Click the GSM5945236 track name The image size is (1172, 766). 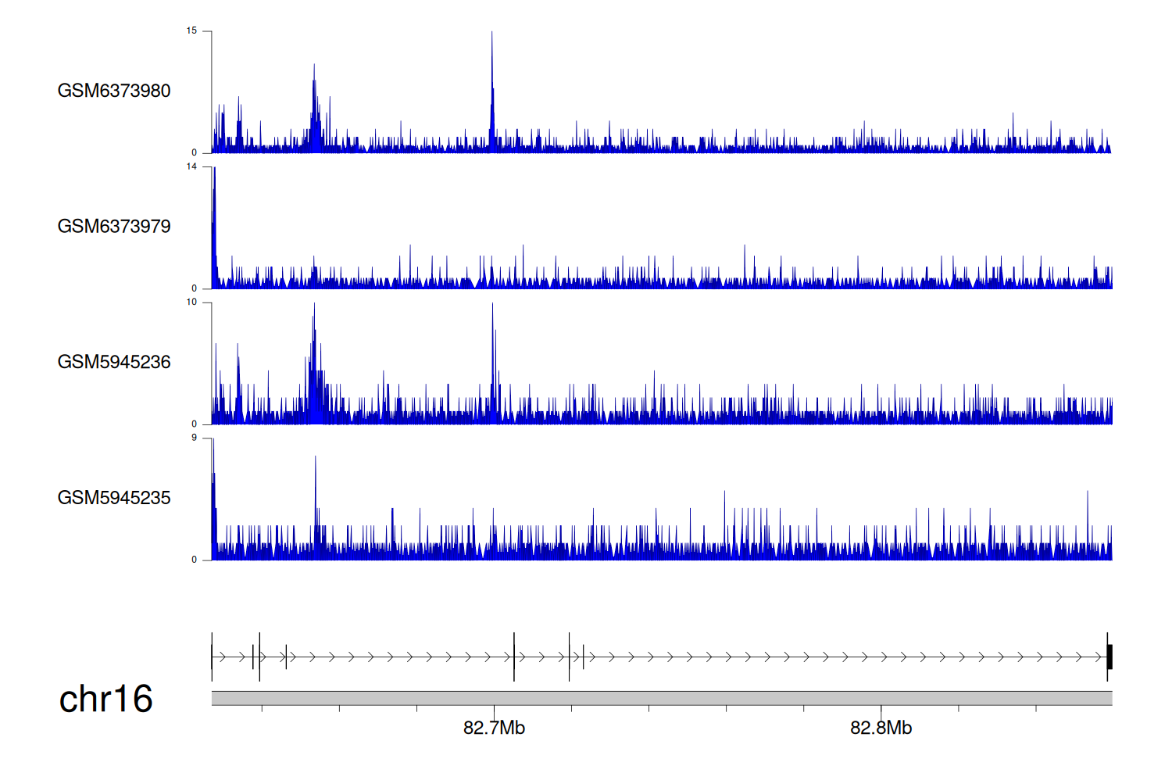(x=114, y=362)
